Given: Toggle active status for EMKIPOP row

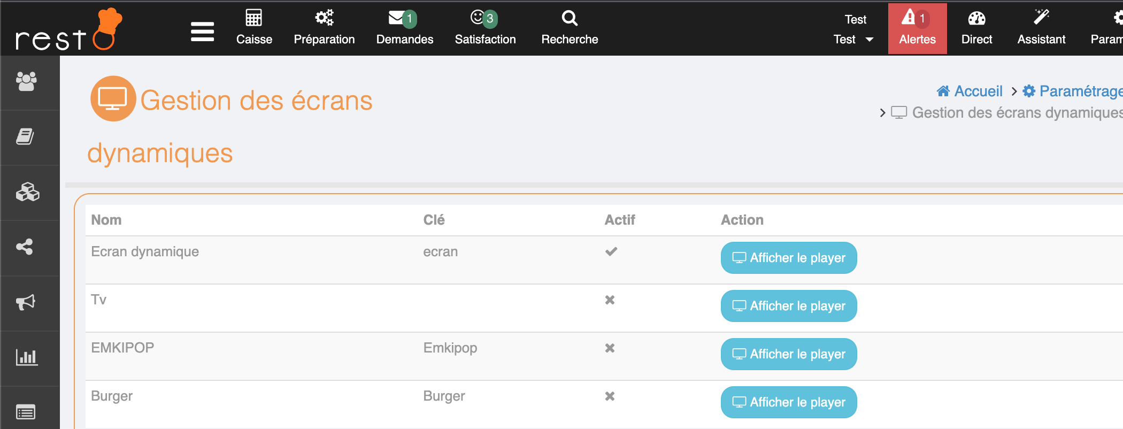Looking at the screenshot, I should point(610,348).
